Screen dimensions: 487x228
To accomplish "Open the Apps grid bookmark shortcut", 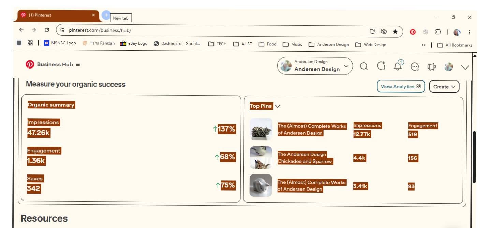I will pos(30,43).
